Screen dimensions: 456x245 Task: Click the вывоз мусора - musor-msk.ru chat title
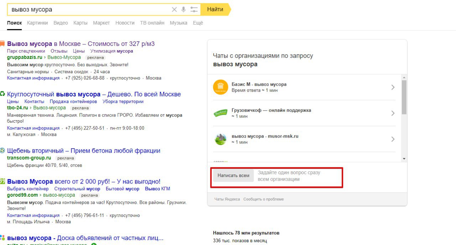(x=265, y=136)
